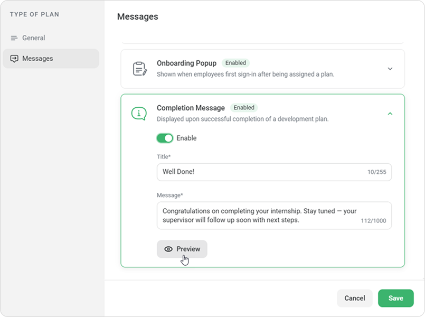The width and height of the screenshot is (425, 317).
Task: Click the Enable label beside the switch
Action: tap(186, 138)
